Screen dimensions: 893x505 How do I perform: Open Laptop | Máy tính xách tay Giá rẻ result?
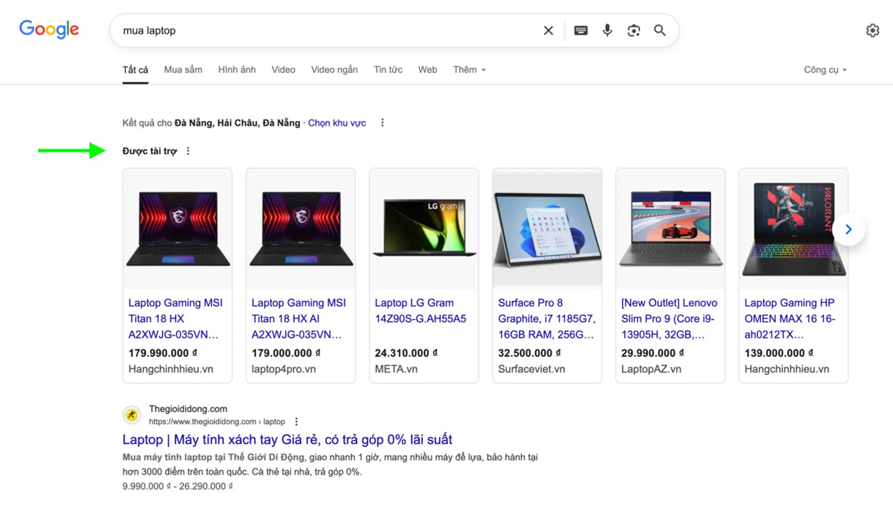tap(287, 439)
